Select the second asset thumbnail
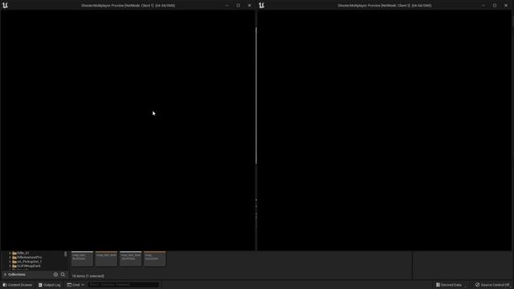514x289 pixels. point(106,258)
